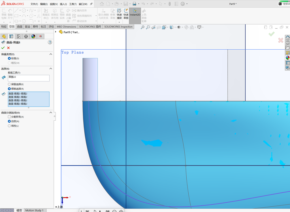The width and height of the screenshot is (290, 212).
Task: Select the 相互(M) trim type radio
Action: click(9, 63)
